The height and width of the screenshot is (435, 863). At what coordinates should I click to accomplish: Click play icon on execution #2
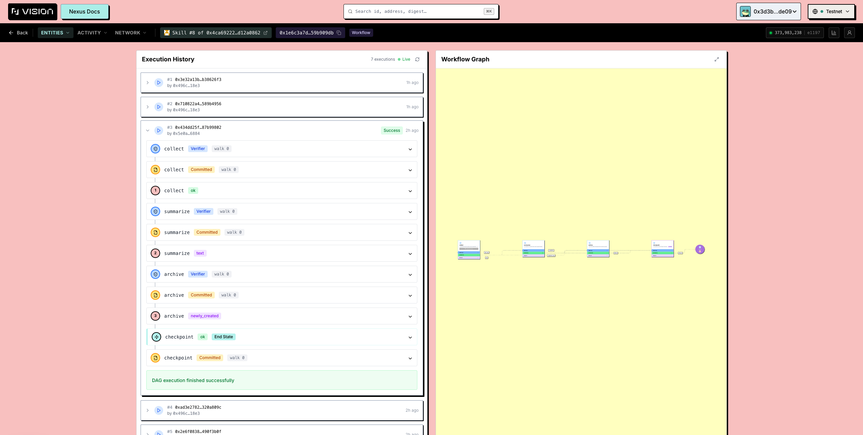tap(159, 107)
